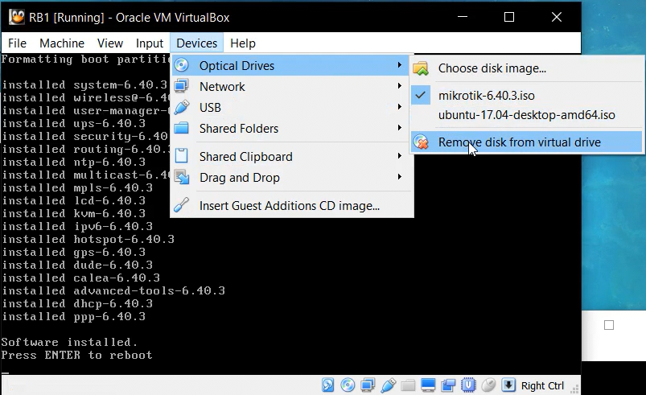
Task: Click the keyboard capture arrow status icon
Action: pyautogui.click(x=508, y=385)
